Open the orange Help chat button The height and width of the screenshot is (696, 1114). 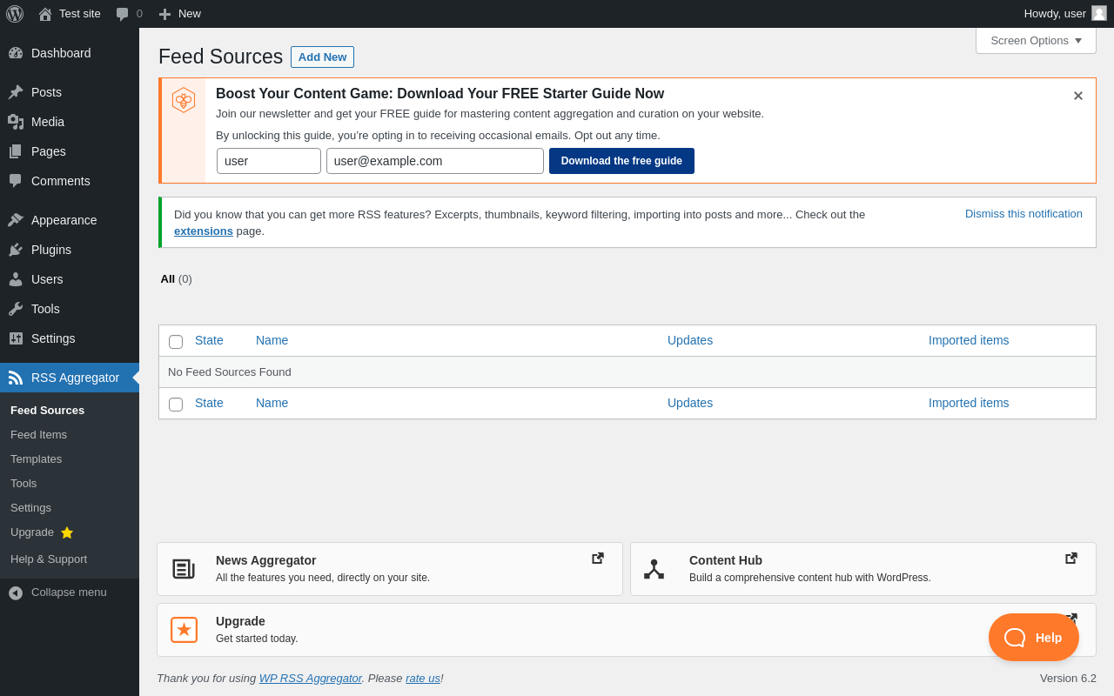pyautogui.click(x=1034, y=637)
